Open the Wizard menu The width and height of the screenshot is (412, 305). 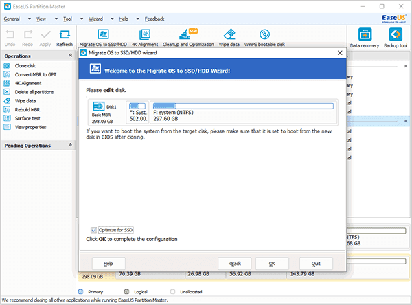[x=95, y=19]
